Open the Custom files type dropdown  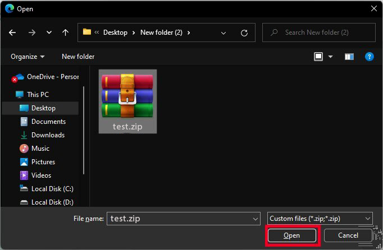320,219
